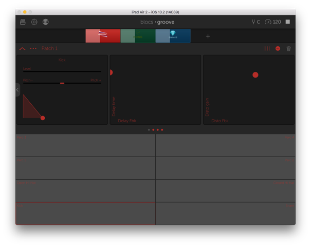The image size is (311, 247).
Task: Click the Patch 1 name label
Action: [x=49, y=49]
